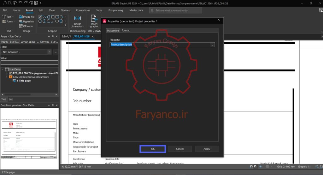Open the Connections ribbon tab

83,10
